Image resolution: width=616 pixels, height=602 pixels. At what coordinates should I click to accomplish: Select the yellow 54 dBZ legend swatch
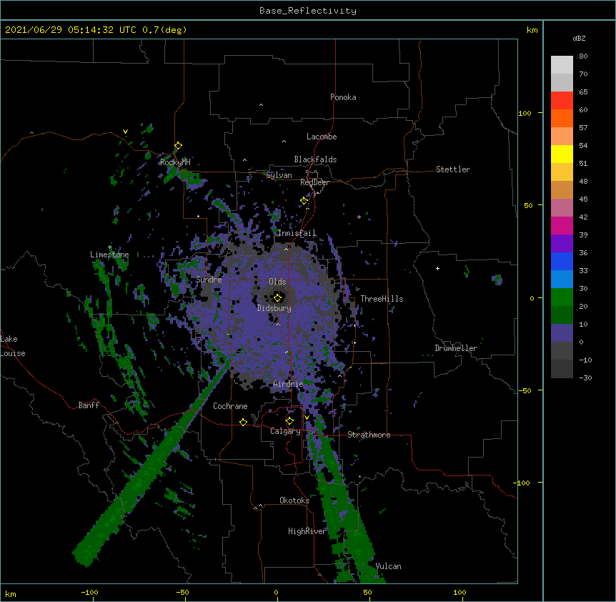coord(562,154)
